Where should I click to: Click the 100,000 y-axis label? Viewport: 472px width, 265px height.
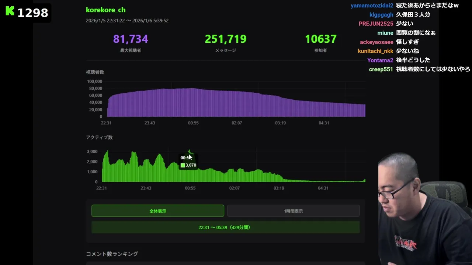point(94,81)
